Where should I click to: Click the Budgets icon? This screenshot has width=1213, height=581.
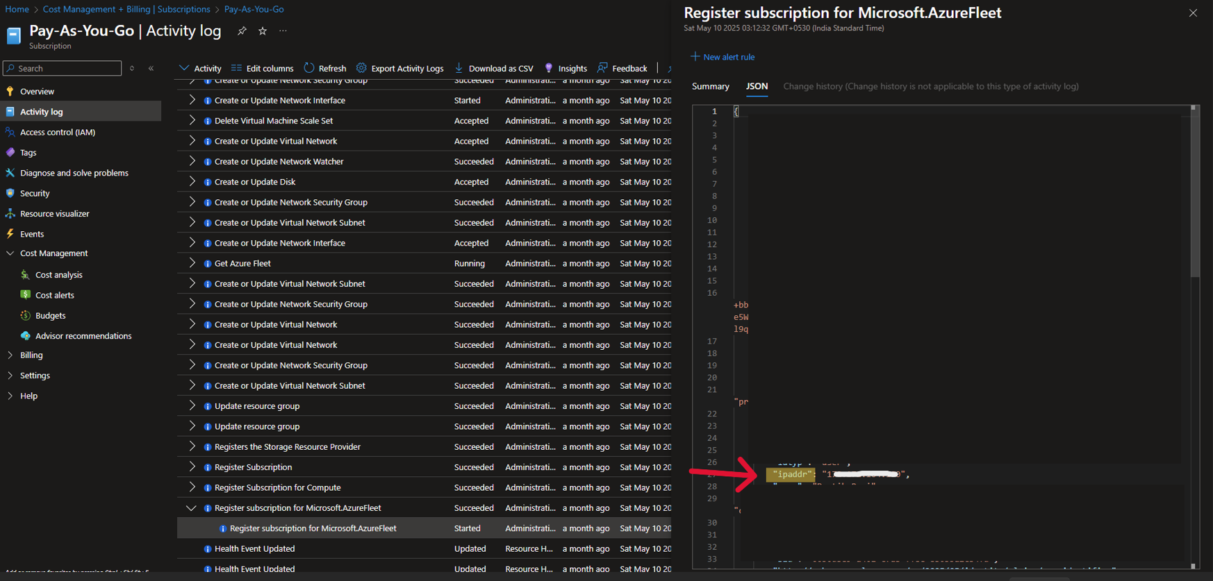[x=26, y=315]
